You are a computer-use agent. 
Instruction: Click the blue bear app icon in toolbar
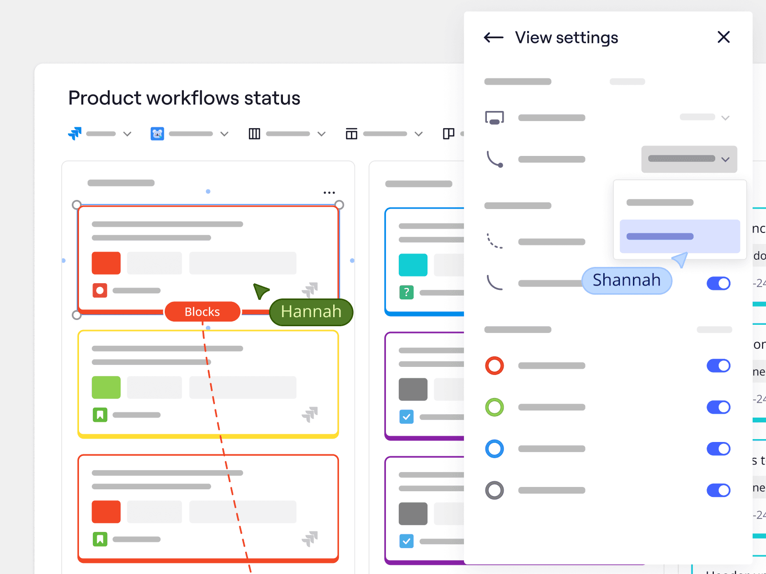tap(158, 134)
